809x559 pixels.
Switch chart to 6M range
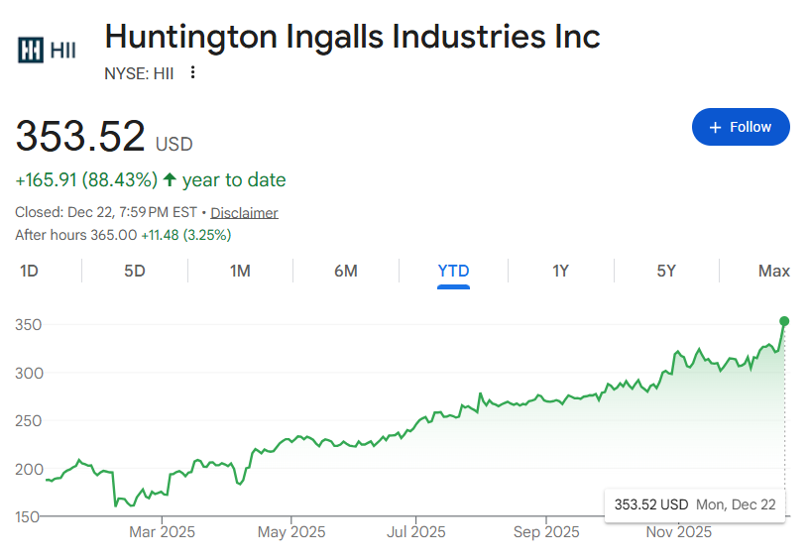[x=345, y=271]
